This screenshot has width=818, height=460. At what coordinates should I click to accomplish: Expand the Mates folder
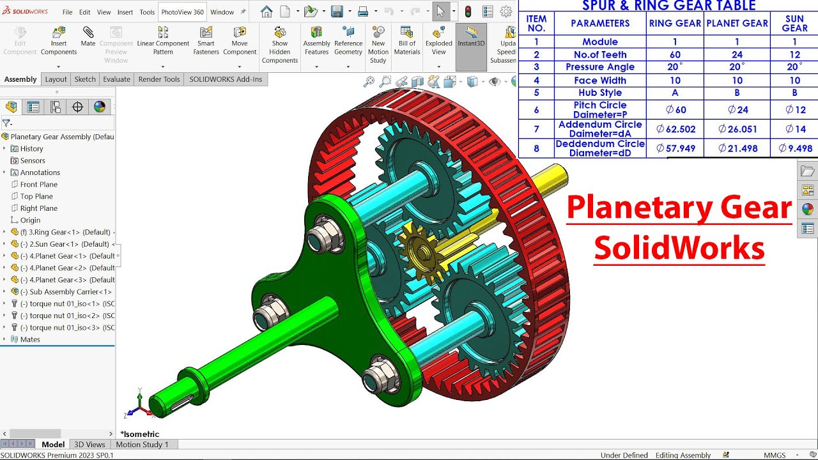[5, 339]
